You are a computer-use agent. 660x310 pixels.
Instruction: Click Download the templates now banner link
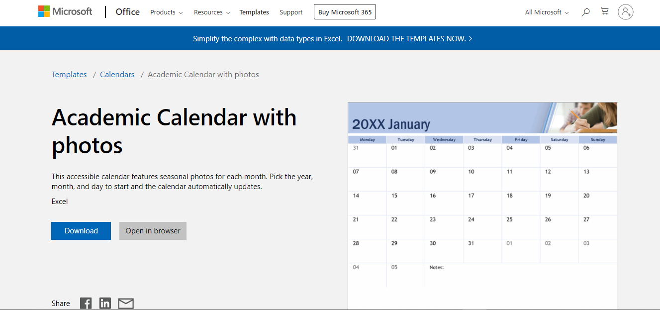point(409,38)
